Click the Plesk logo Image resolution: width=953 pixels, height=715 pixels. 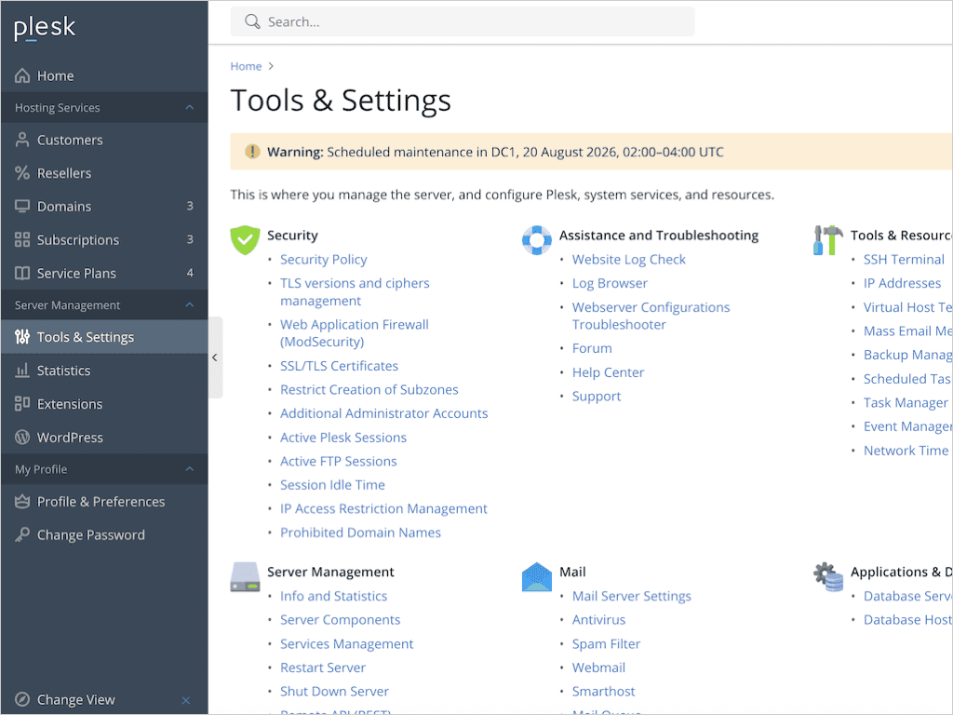45,27
